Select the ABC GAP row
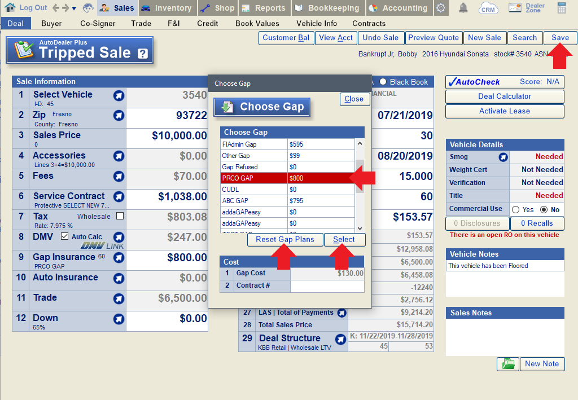 (287, 201)
